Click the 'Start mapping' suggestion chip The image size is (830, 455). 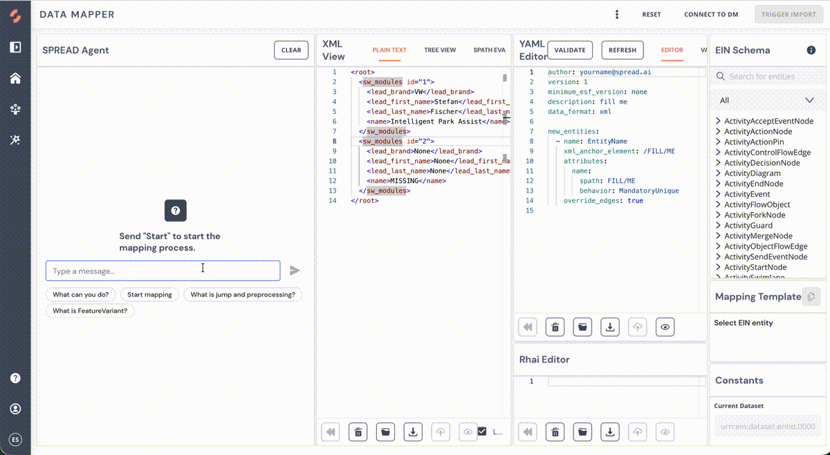tap(149, 295)
